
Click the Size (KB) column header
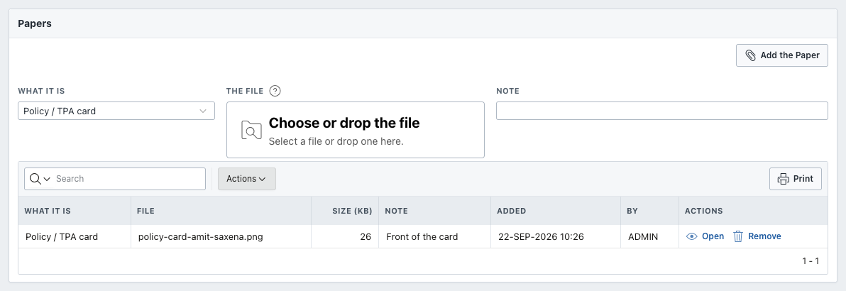pyautogui.click(x=352, y=211)
